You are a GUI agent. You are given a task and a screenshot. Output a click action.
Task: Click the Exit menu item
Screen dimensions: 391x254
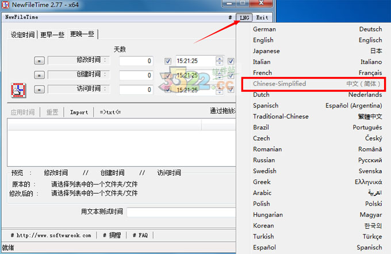point(262,18)
